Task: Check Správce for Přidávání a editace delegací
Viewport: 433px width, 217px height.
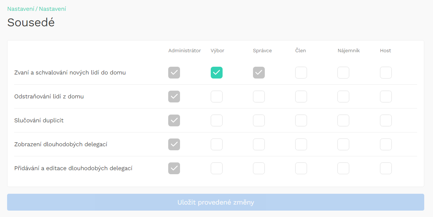Action: 259,168
